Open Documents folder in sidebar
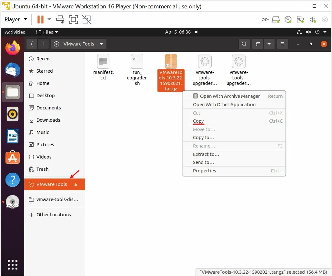This screenshot has width=332, height=276. pyautogui.click(x=55, y=108)
